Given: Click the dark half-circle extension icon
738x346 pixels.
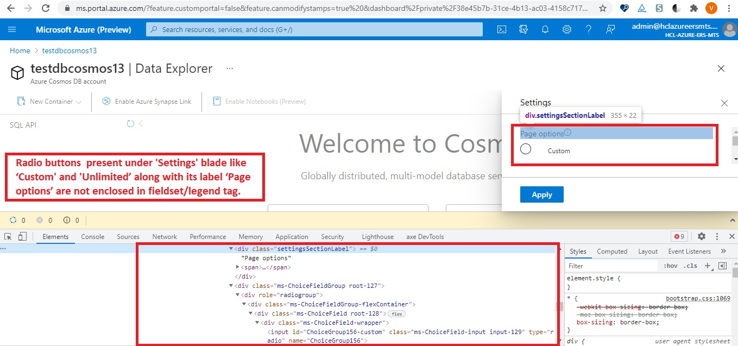Looking at the screenshot, I should pyautogui.click(x=677, y=9).
